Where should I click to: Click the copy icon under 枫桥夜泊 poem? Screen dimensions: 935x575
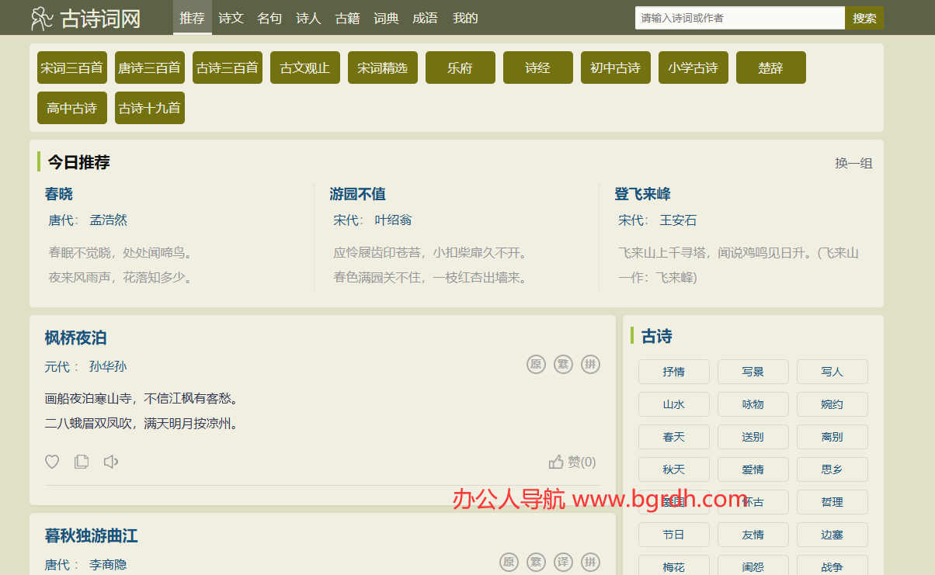[x=82, y=462]
